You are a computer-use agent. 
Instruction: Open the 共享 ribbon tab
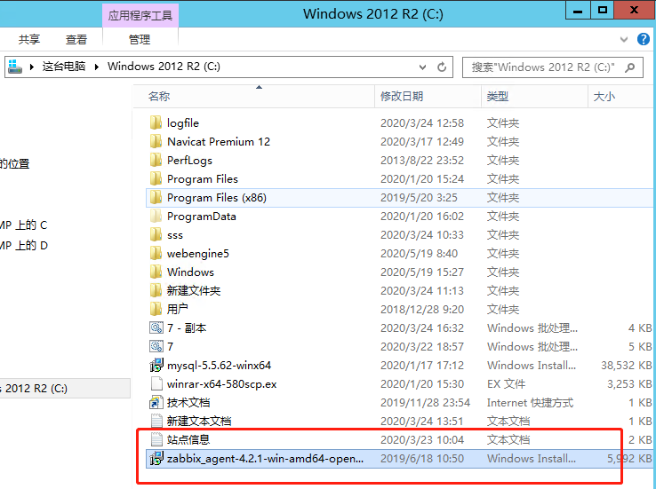[x=29, y=40]
